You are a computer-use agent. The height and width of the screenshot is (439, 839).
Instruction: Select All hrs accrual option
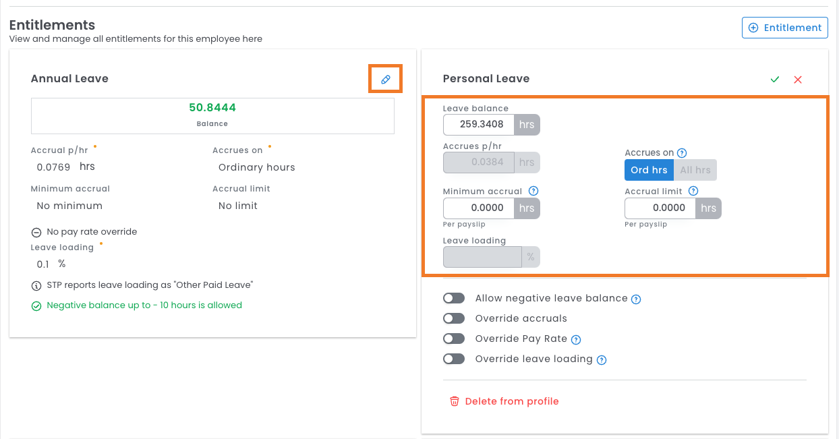pos(695,170)
